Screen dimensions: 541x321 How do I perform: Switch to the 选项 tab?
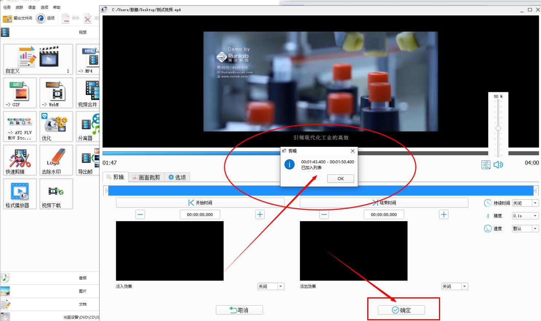click(x=177, y=177)
